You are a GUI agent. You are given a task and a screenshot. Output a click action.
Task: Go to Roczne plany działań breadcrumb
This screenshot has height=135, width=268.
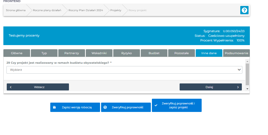47,10
